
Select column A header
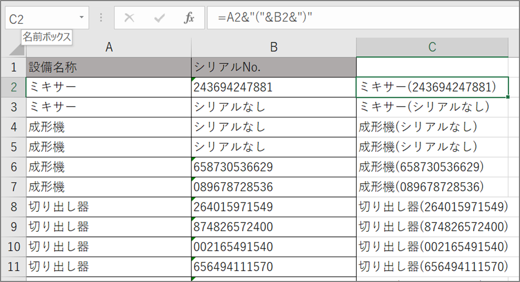point(108,47)
